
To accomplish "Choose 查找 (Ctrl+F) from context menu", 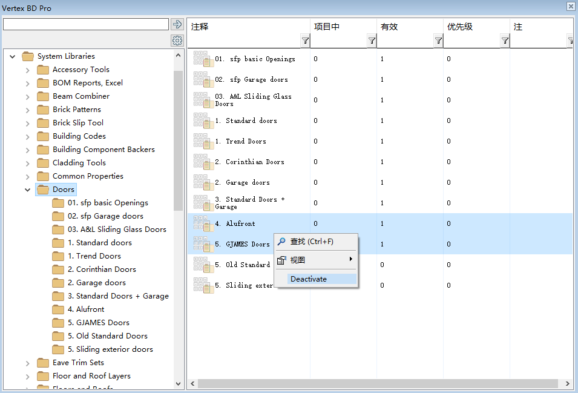I will [317, 242].
